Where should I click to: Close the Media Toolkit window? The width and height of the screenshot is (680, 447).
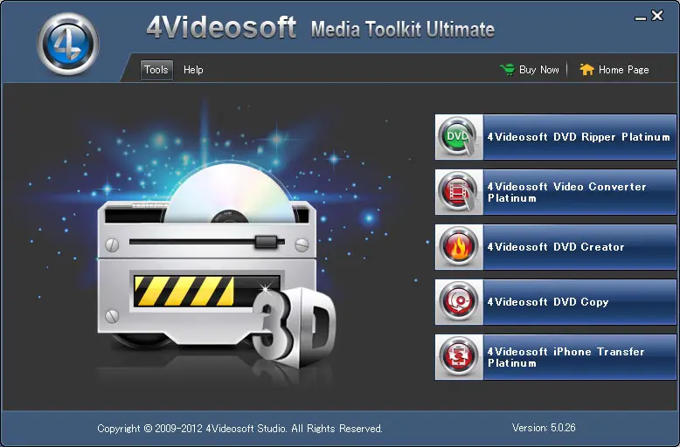tap(657, 16)
